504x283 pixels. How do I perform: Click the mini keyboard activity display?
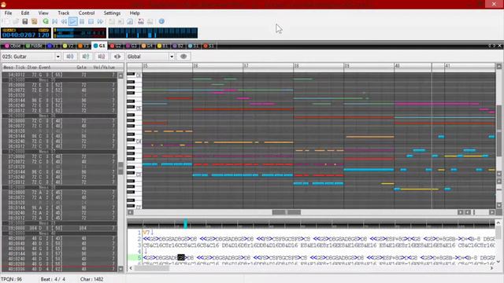coord(153,33)
